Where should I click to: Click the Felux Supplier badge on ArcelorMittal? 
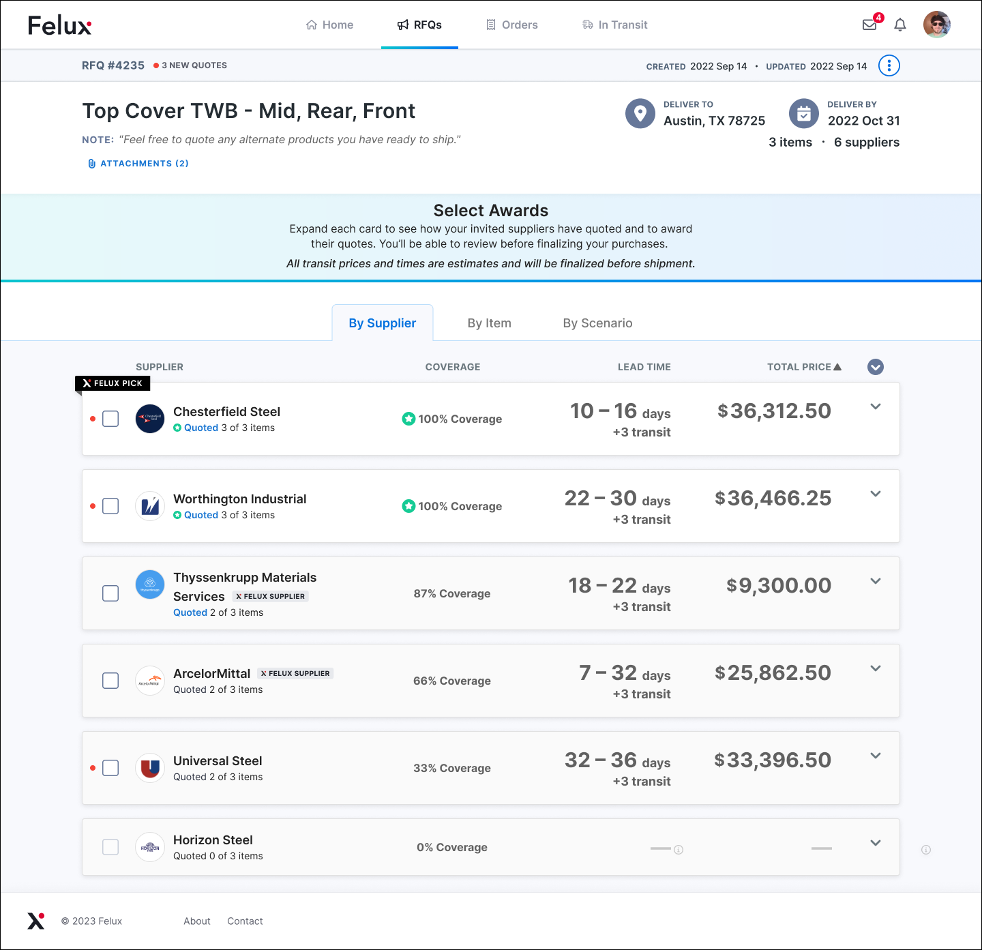(295, 673)
